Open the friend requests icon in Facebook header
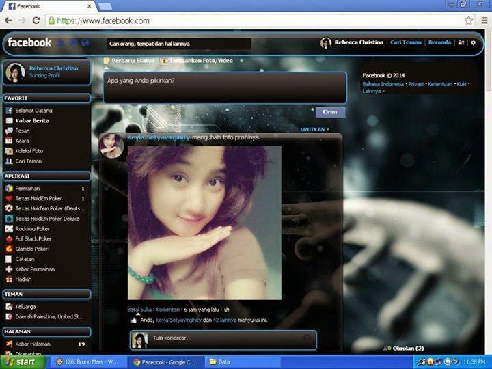The width and height of the screenshot is (492, 369). (x=61, y=43)
